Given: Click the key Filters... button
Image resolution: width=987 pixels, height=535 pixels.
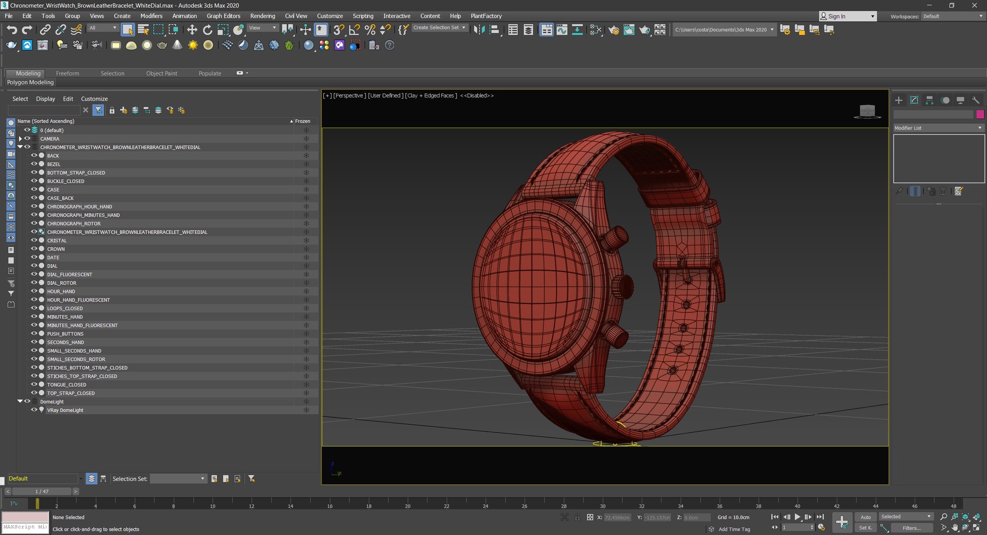Looking at the screenshot, I should tap(912, 528).
